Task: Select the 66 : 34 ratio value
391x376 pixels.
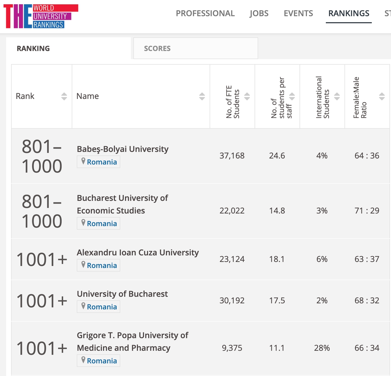Action: (367, 348)
